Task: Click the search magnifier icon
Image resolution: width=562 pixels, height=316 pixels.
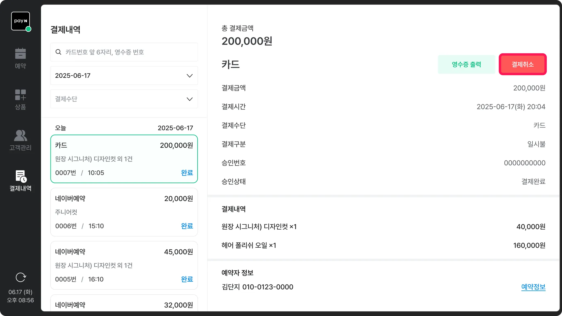Action: pos(58,52)
